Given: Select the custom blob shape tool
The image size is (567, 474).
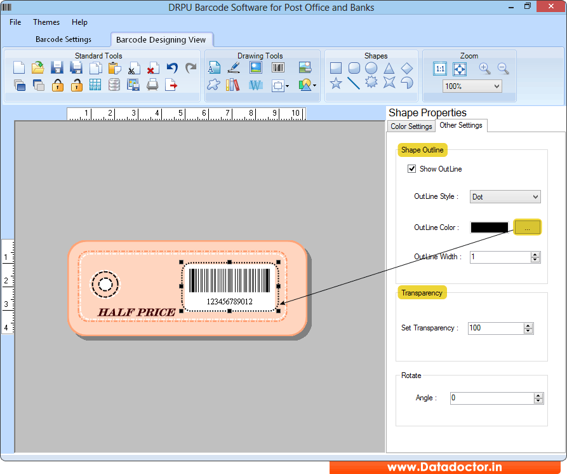Looking at the screenshot, I should click(213, 85).
